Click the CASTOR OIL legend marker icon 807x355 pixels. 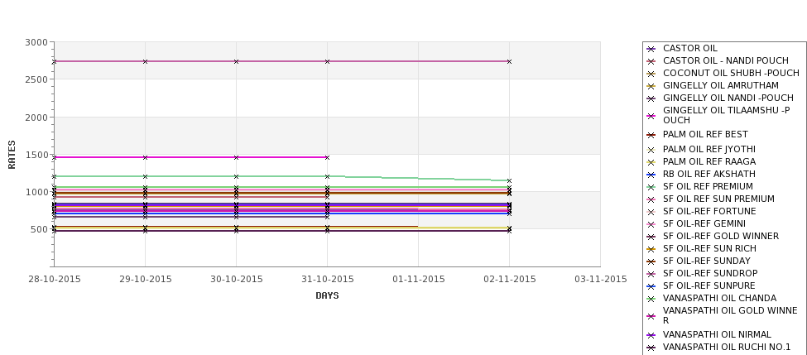651,50
